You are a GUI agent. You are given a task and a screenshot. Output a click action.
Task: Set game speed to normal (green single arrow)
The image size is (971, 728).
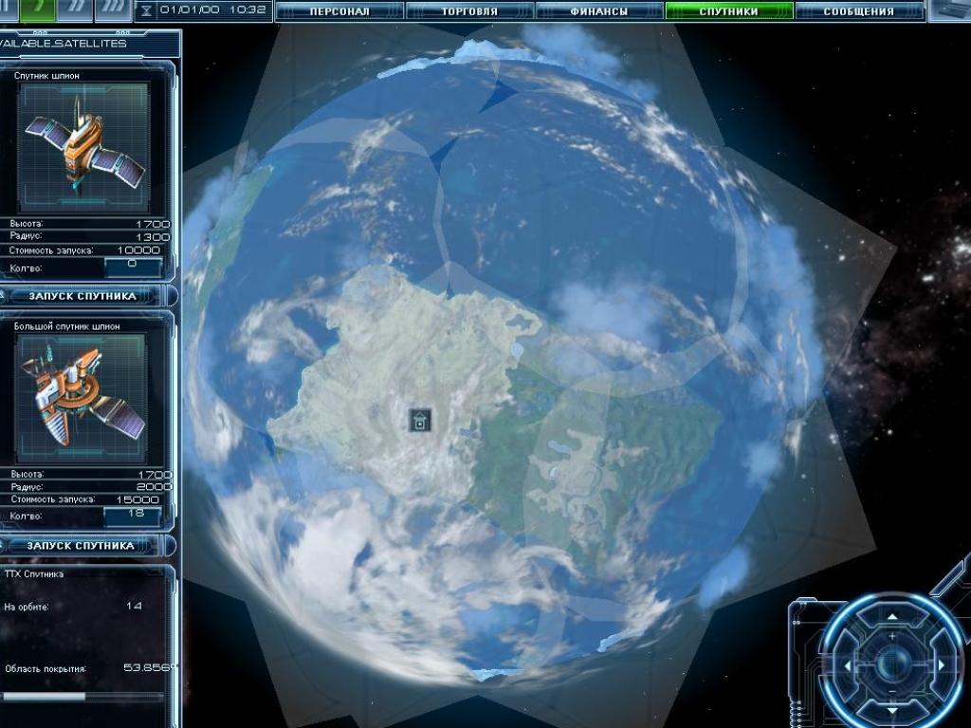click(x=39, y=9)
